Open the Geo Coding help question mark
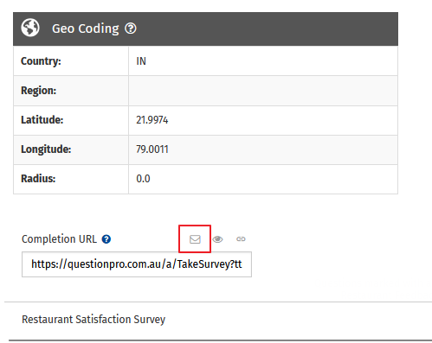The height and width of the screenshot is (343, 432). point(131,29)
